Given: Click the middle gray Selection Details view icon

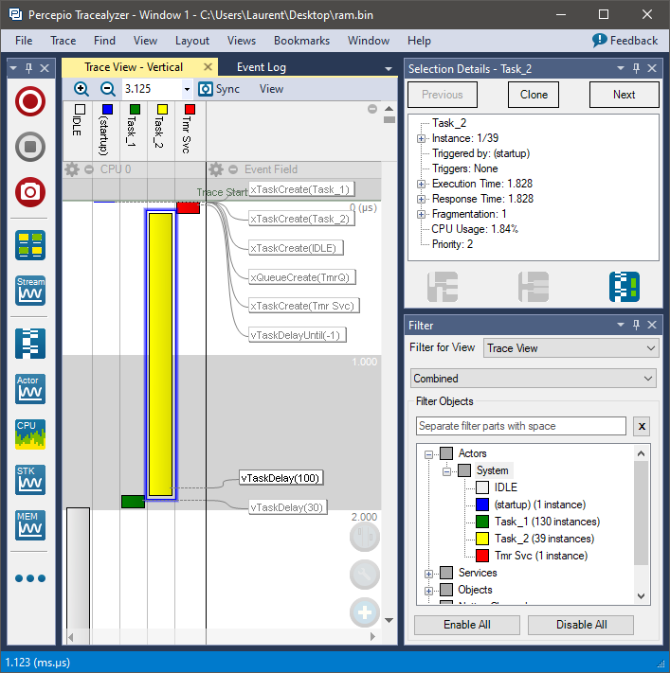Looking at the screenshot, I should tap(534, 287).
